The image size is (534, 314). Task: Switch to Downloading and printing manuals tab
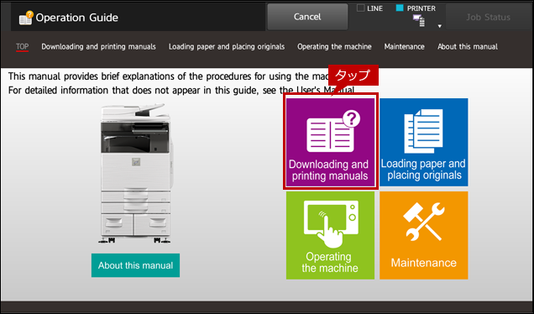98,47
